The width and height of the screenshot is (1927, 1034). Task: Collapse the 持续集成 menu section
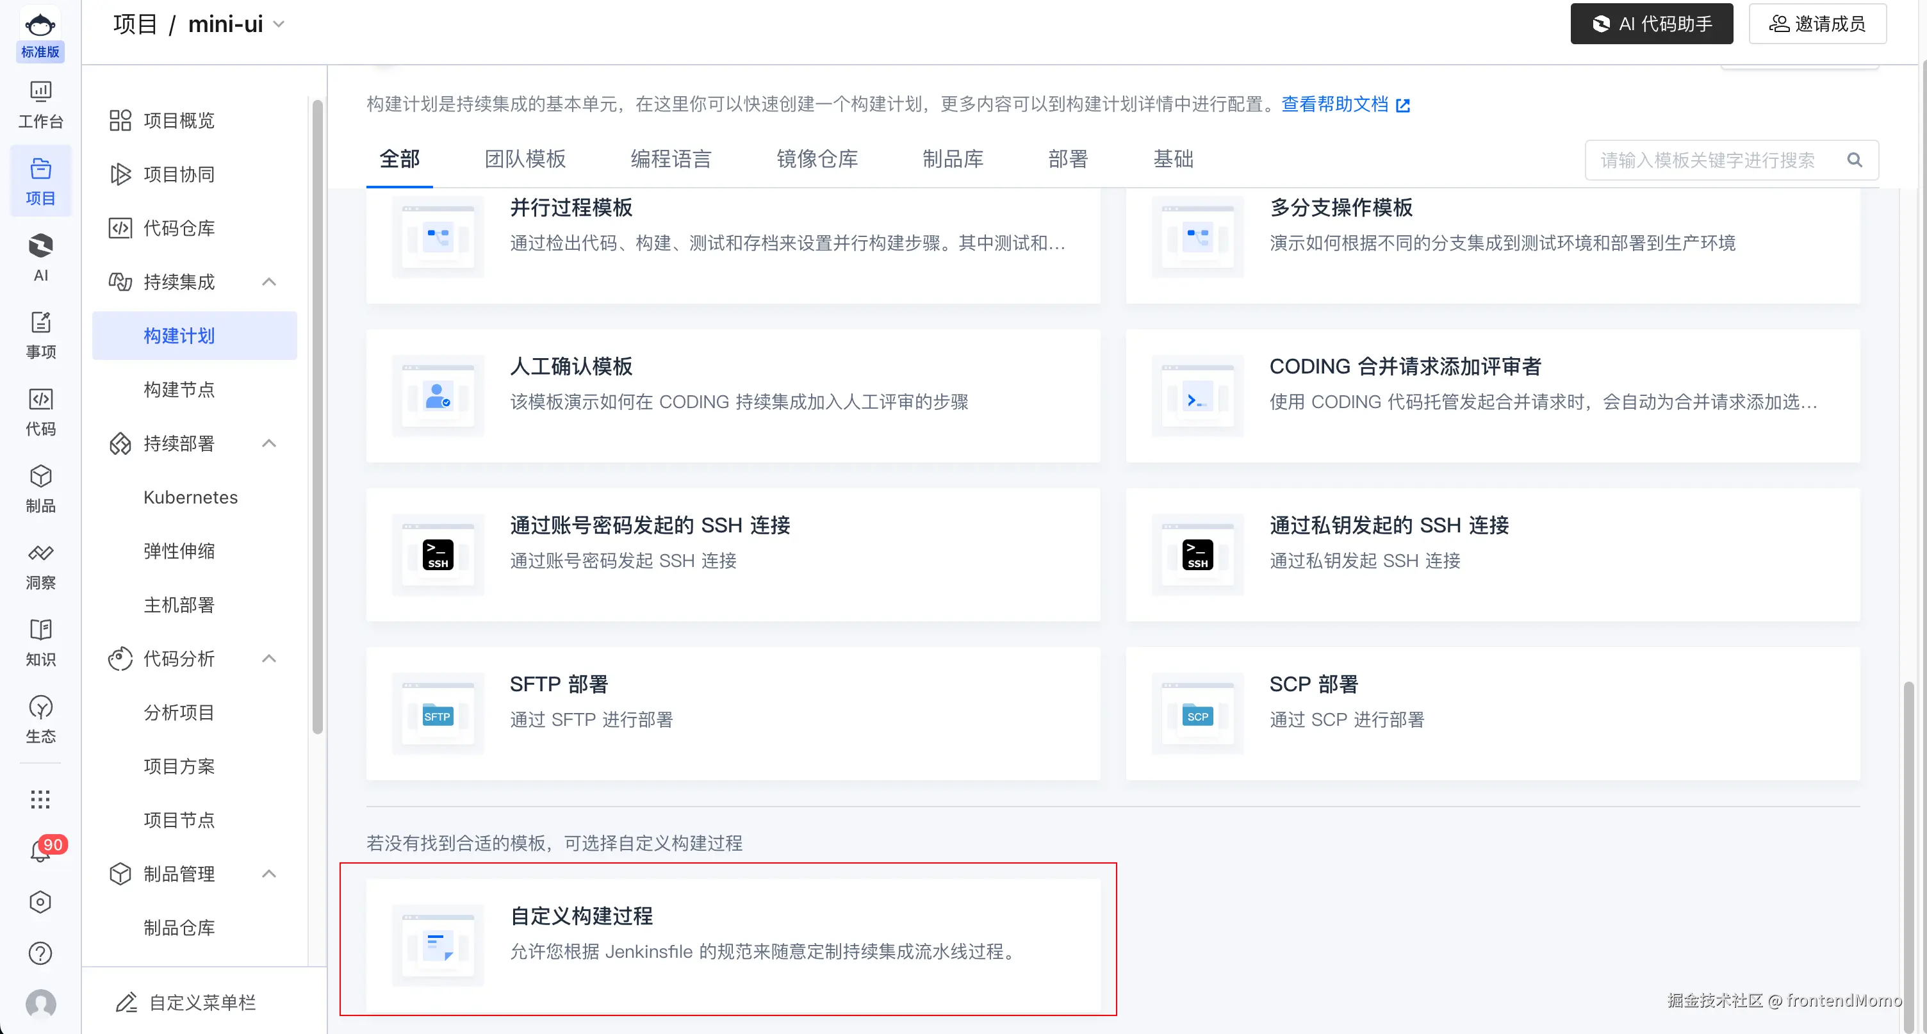coord(269,281)
